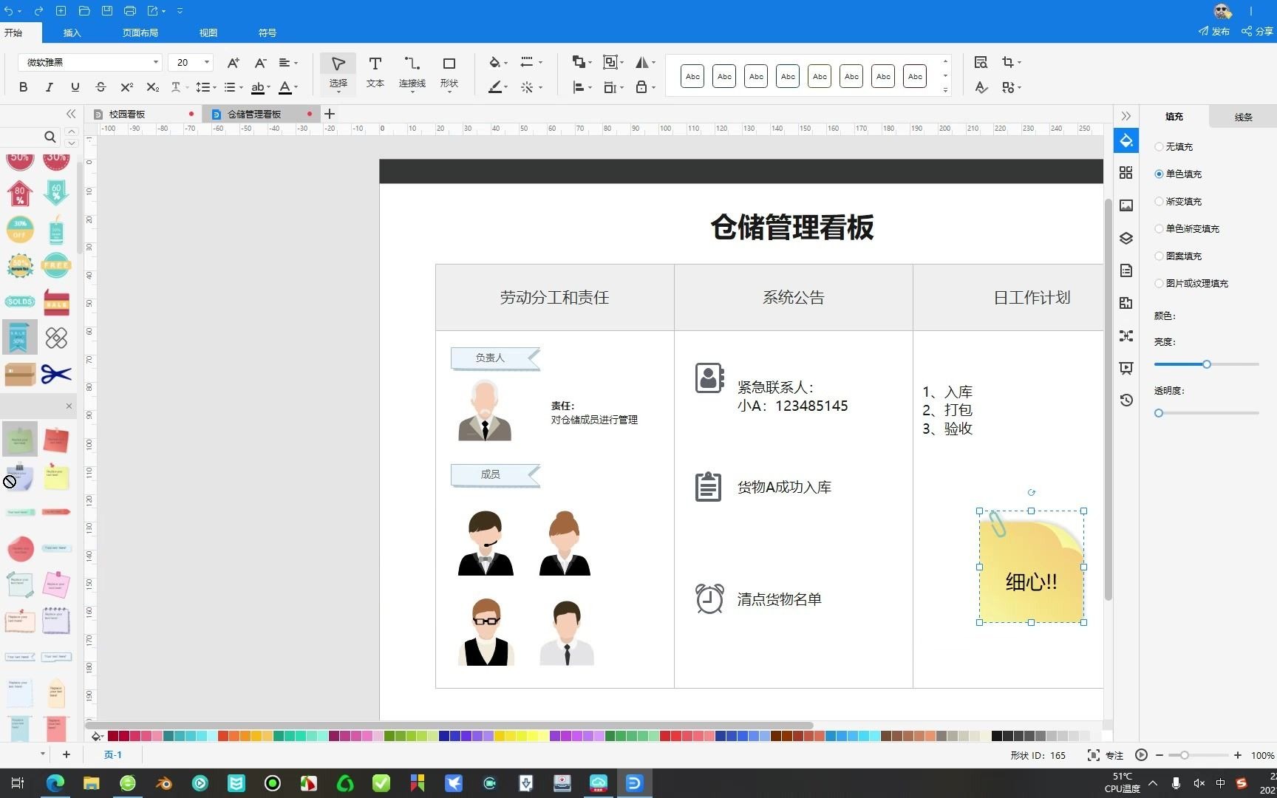This screenshot has height=798, width=1277.
Task: Select the 单色渐变填充 radio button
Action: click(x=1159, y=228)
